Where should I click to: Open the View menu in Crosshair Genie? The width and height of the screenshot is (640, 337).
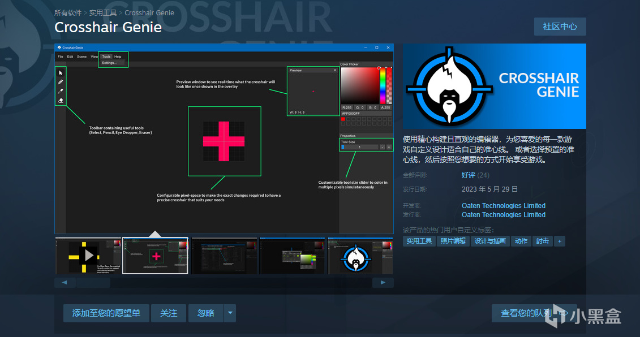pos(94,57)
